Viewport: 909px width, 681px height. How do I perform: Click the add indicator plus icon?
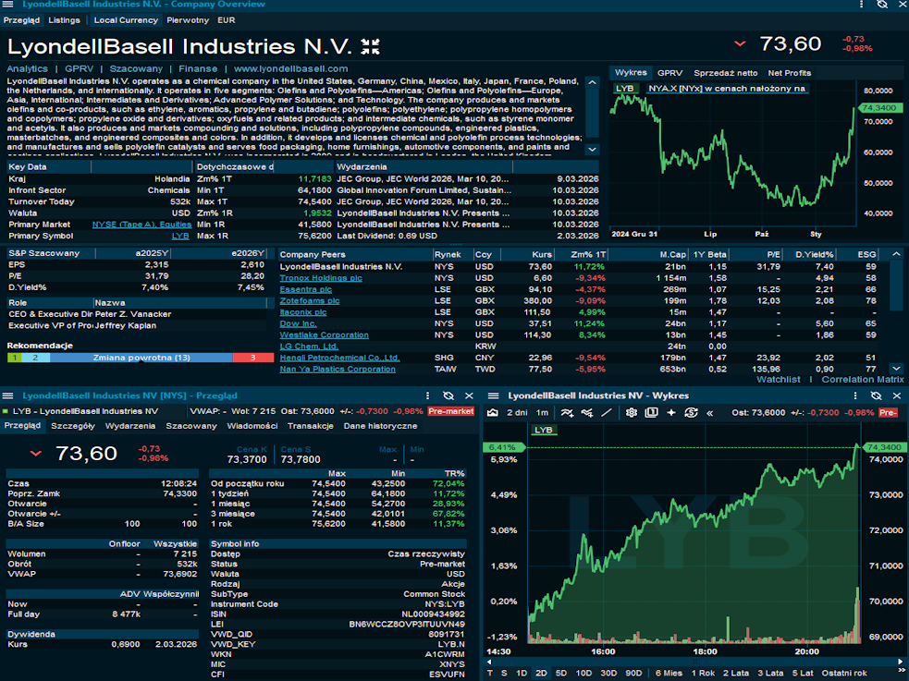coord(670,413)
